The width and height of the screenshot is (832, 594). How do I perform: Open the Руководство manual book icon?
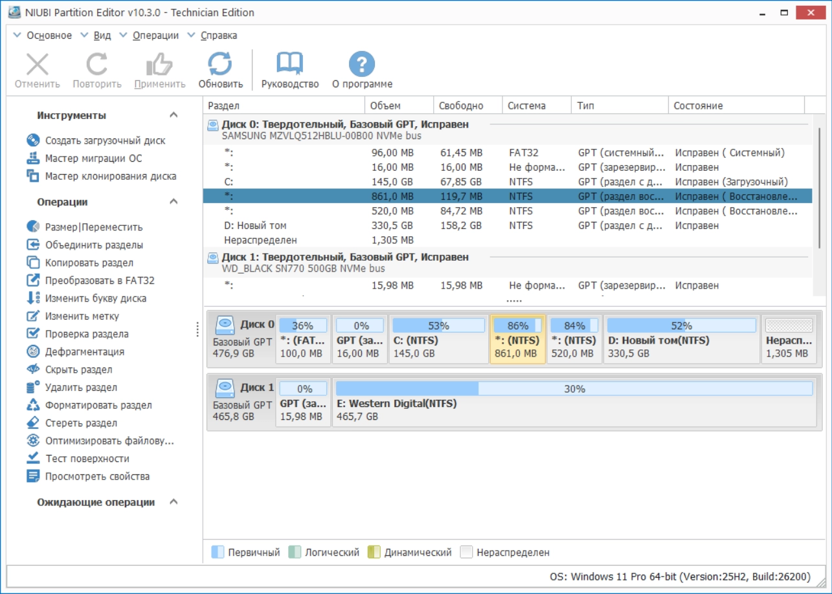289,65
